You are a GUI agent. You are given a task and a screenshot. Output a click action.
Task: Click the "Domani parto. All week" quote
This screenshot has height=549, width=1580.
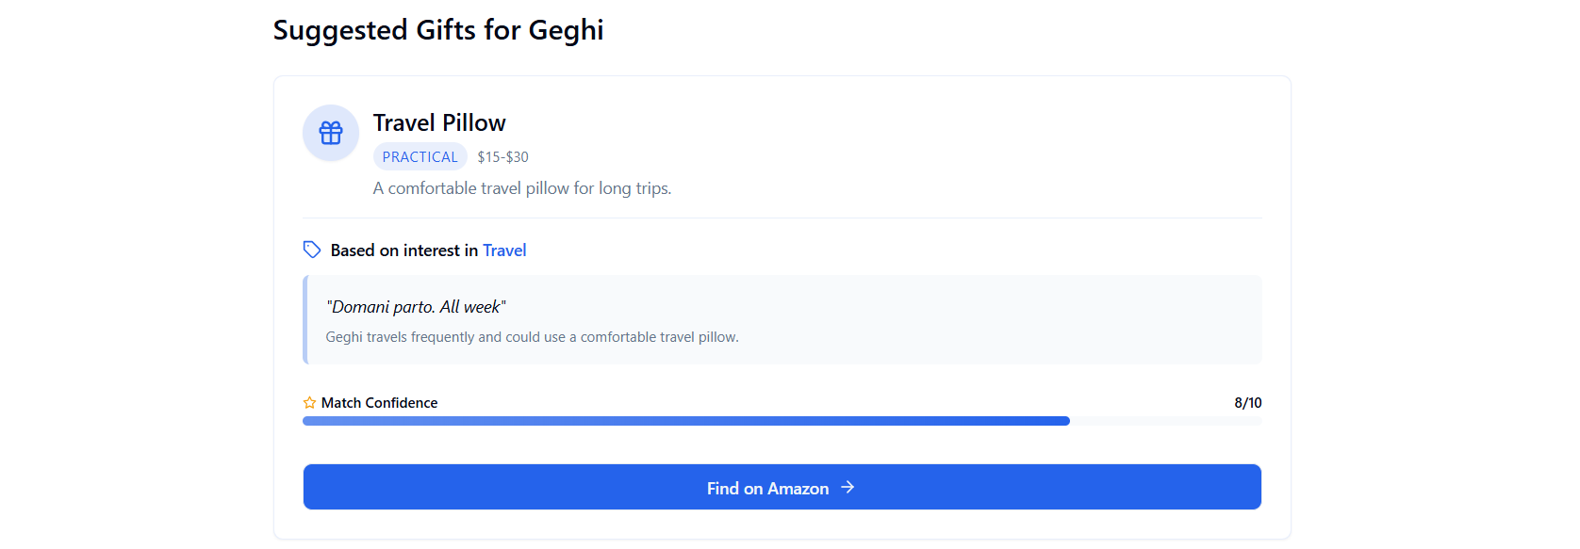[416, 307]
